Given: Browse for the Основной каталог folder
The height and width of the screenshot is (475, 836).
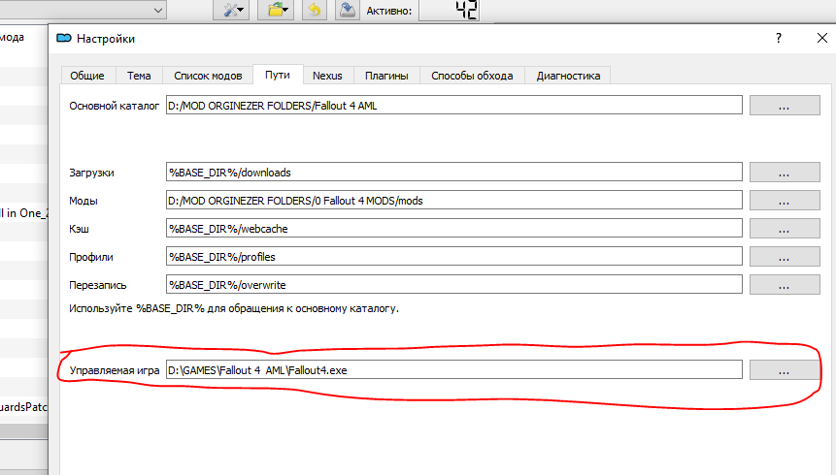Looking at the screenshot, I should pos(784,106).
